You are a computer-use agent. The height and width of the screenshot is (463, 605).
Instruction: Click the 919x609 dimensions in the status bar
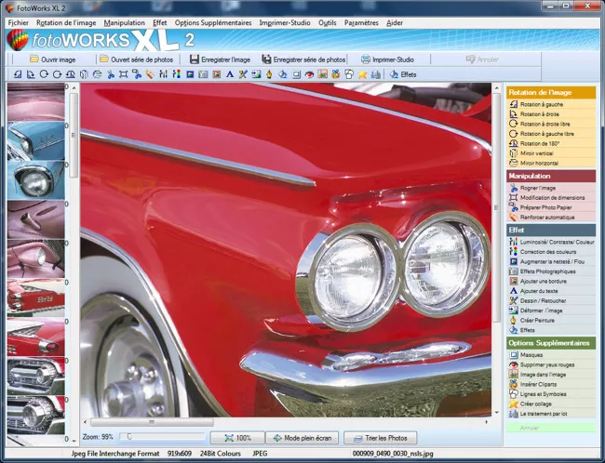180,454
